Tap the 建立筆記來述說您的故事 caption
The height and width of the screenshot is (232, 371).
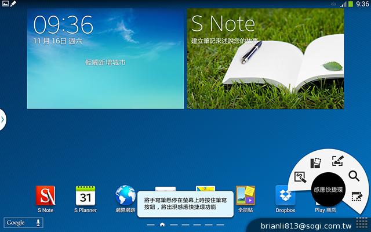[225, 41]
